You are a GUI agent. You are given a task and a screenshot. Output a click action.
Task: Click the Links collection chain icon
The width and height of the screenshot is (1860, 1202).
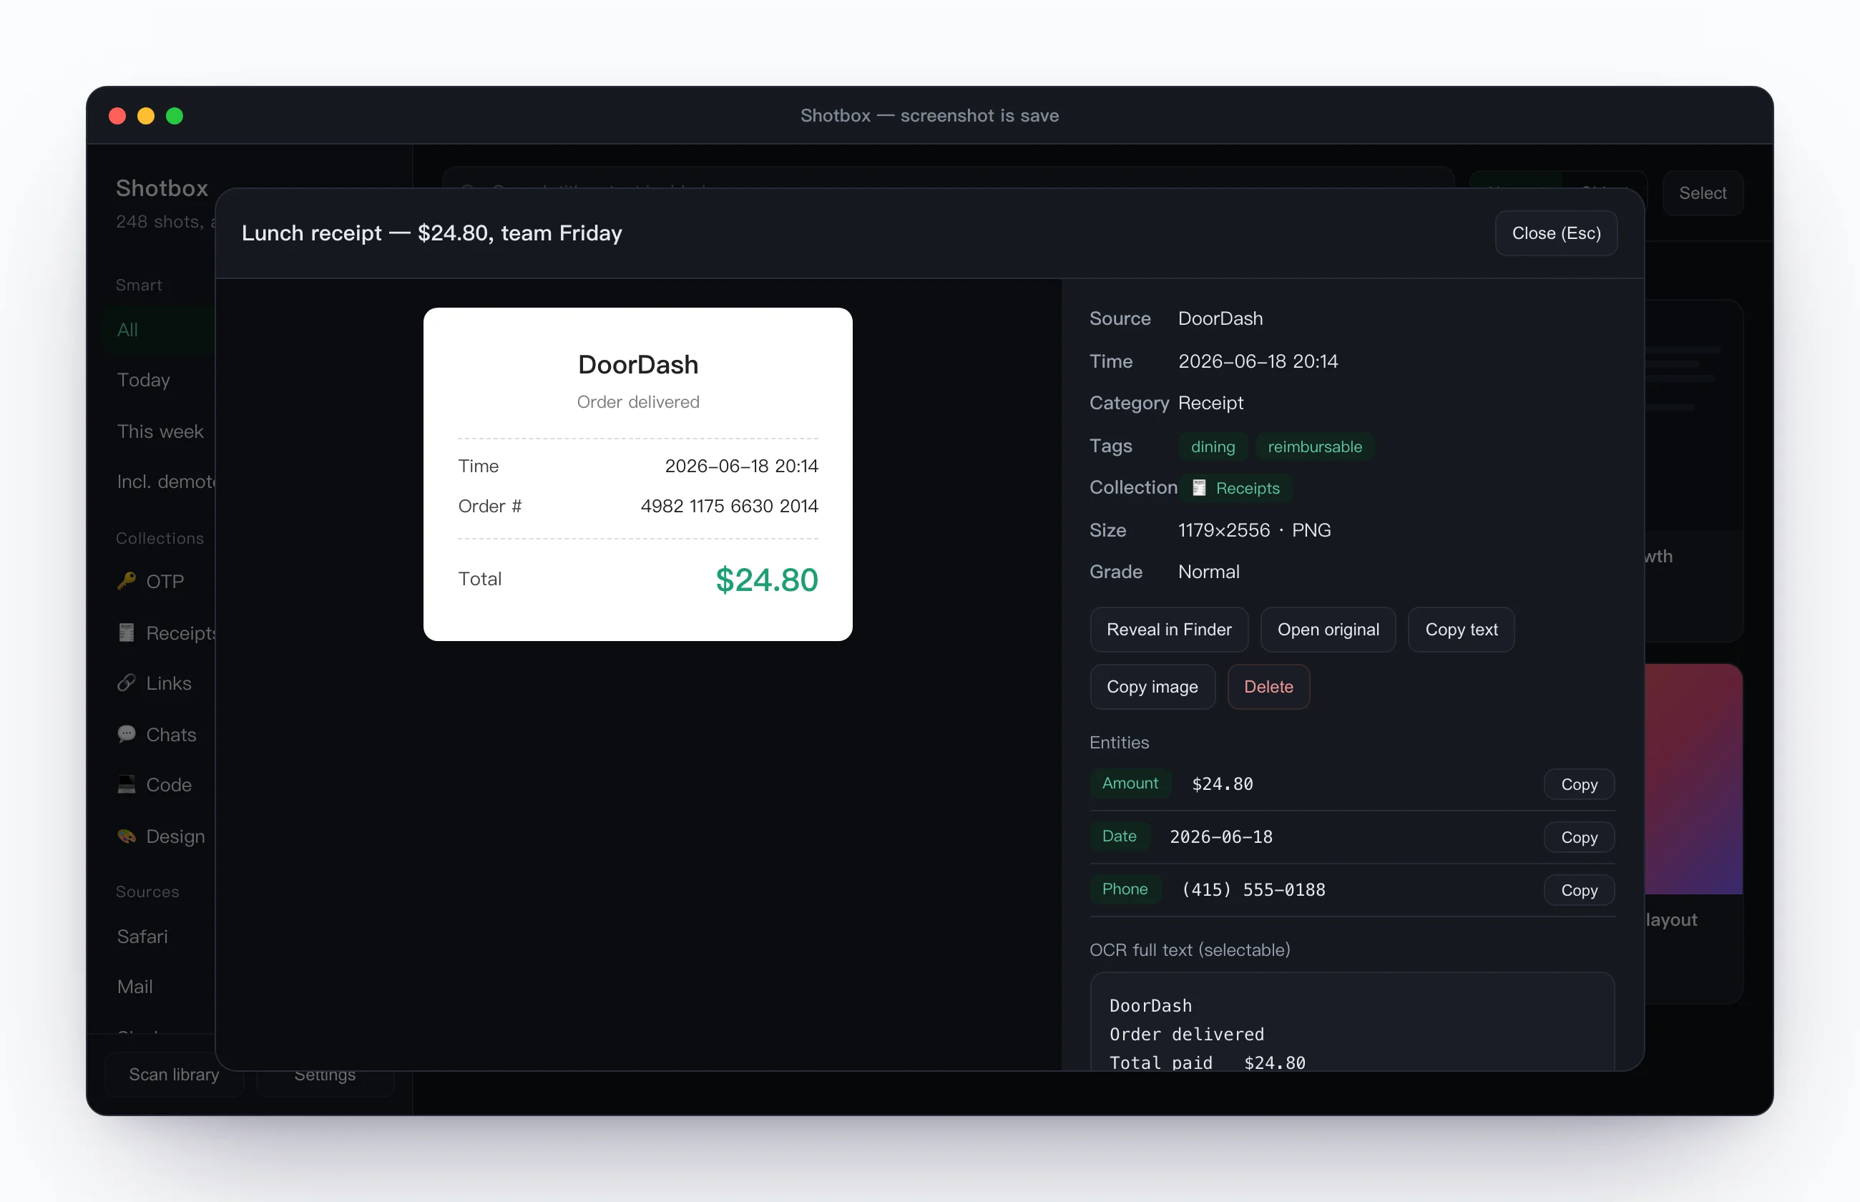coord(127,683)
